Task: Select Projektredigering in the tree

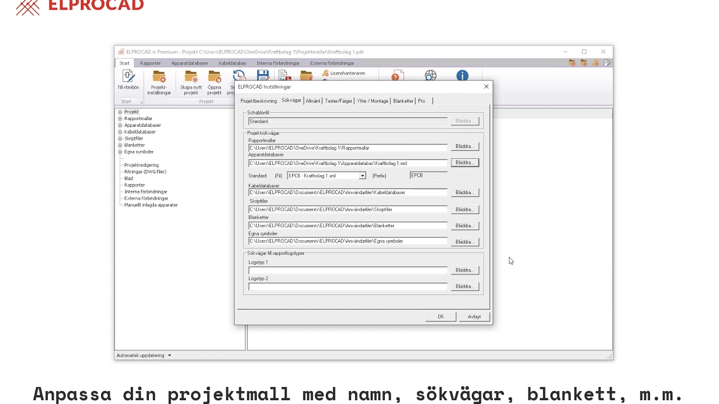Action: point(142,165)
